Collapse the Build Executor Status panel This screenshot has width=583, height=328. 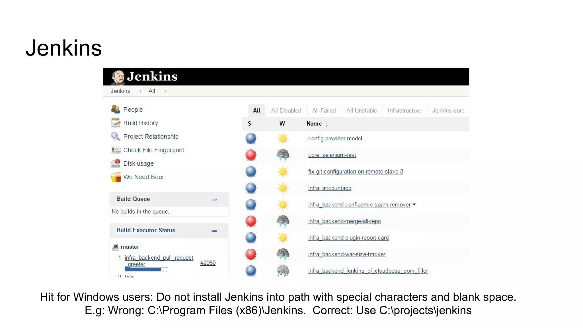214,231
